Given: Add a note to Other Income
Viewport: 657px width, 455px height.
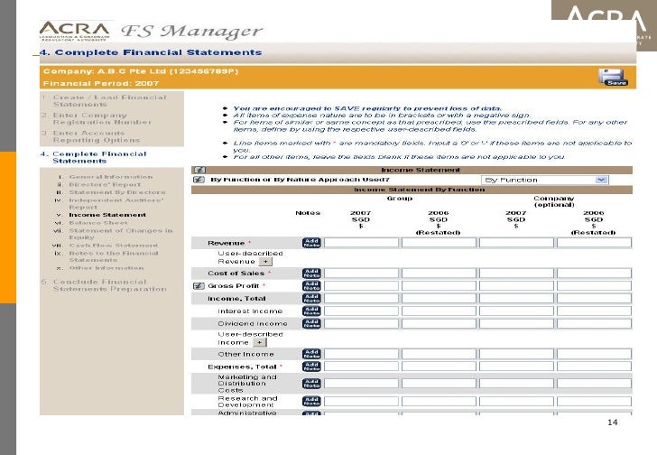Looking at the screenshot, I should click(311, 354).
